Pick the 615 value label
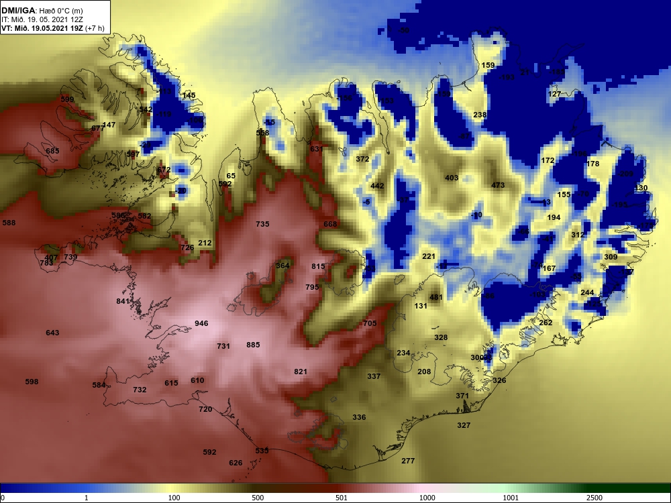 [x=171, y=383]
